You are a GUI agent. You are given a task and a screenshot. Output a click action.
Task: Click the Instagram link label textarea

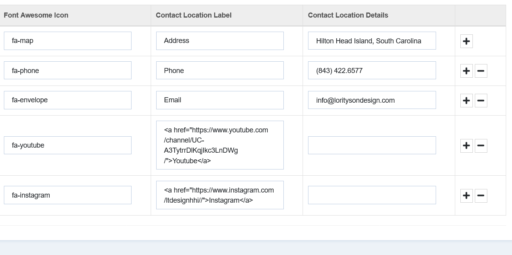click(x=220, y=195)
